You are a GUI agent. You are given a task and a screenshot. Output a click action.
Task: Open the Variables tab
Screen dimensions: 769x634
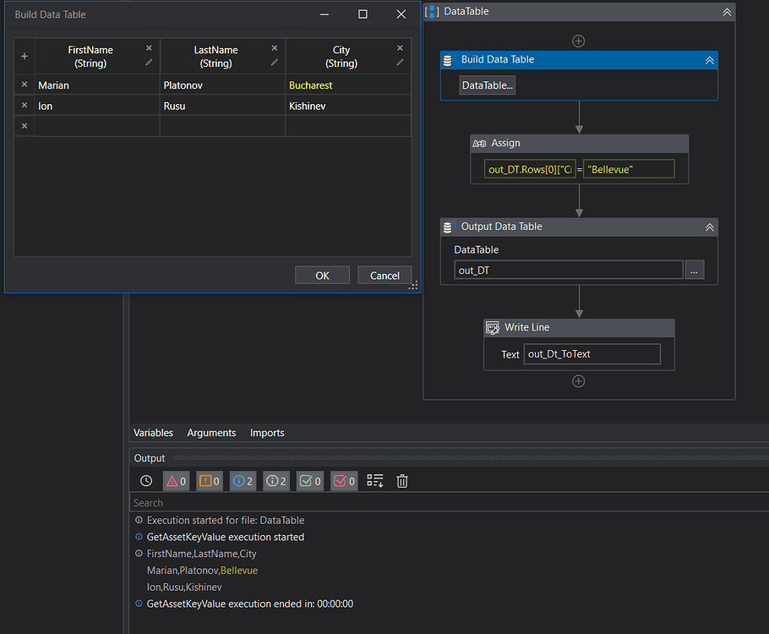pyautogui.click(x=153, y=433)
